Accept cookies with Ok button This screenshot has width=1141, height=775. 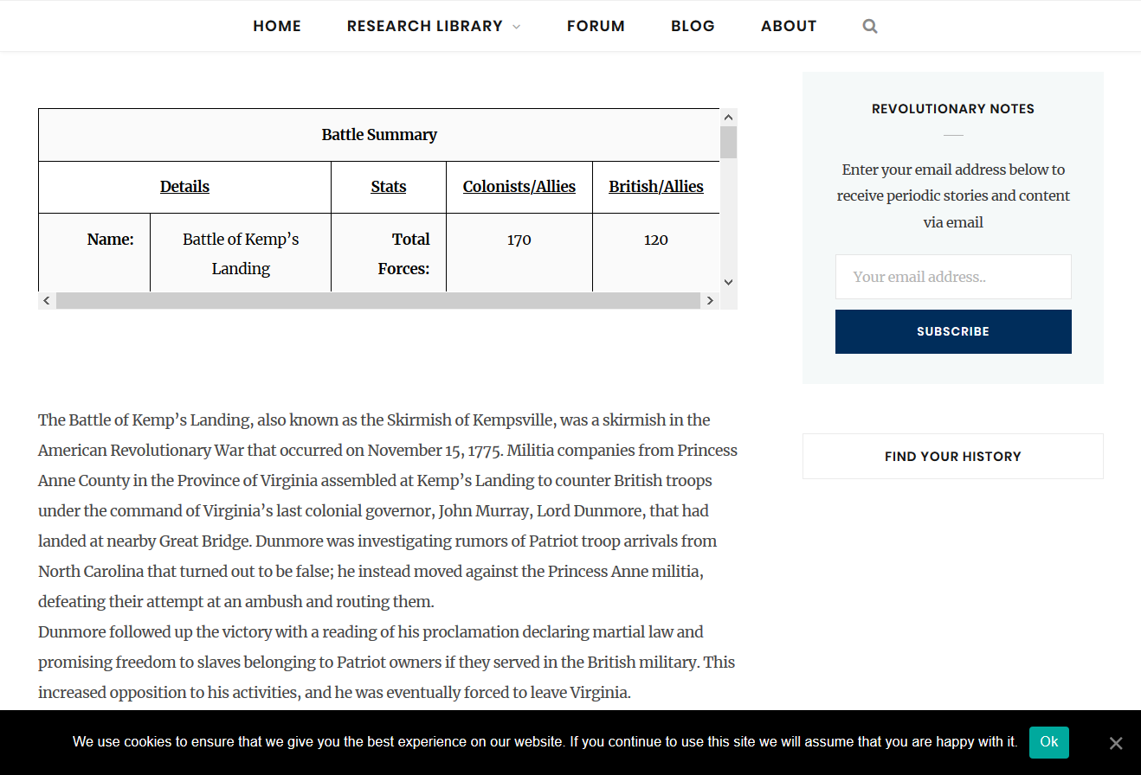point(1048,742)
